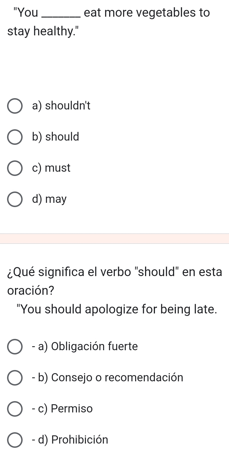Click the "- b) Consejo o recomendación" label text
Screen dimensions: 229x471
[107, 378]
